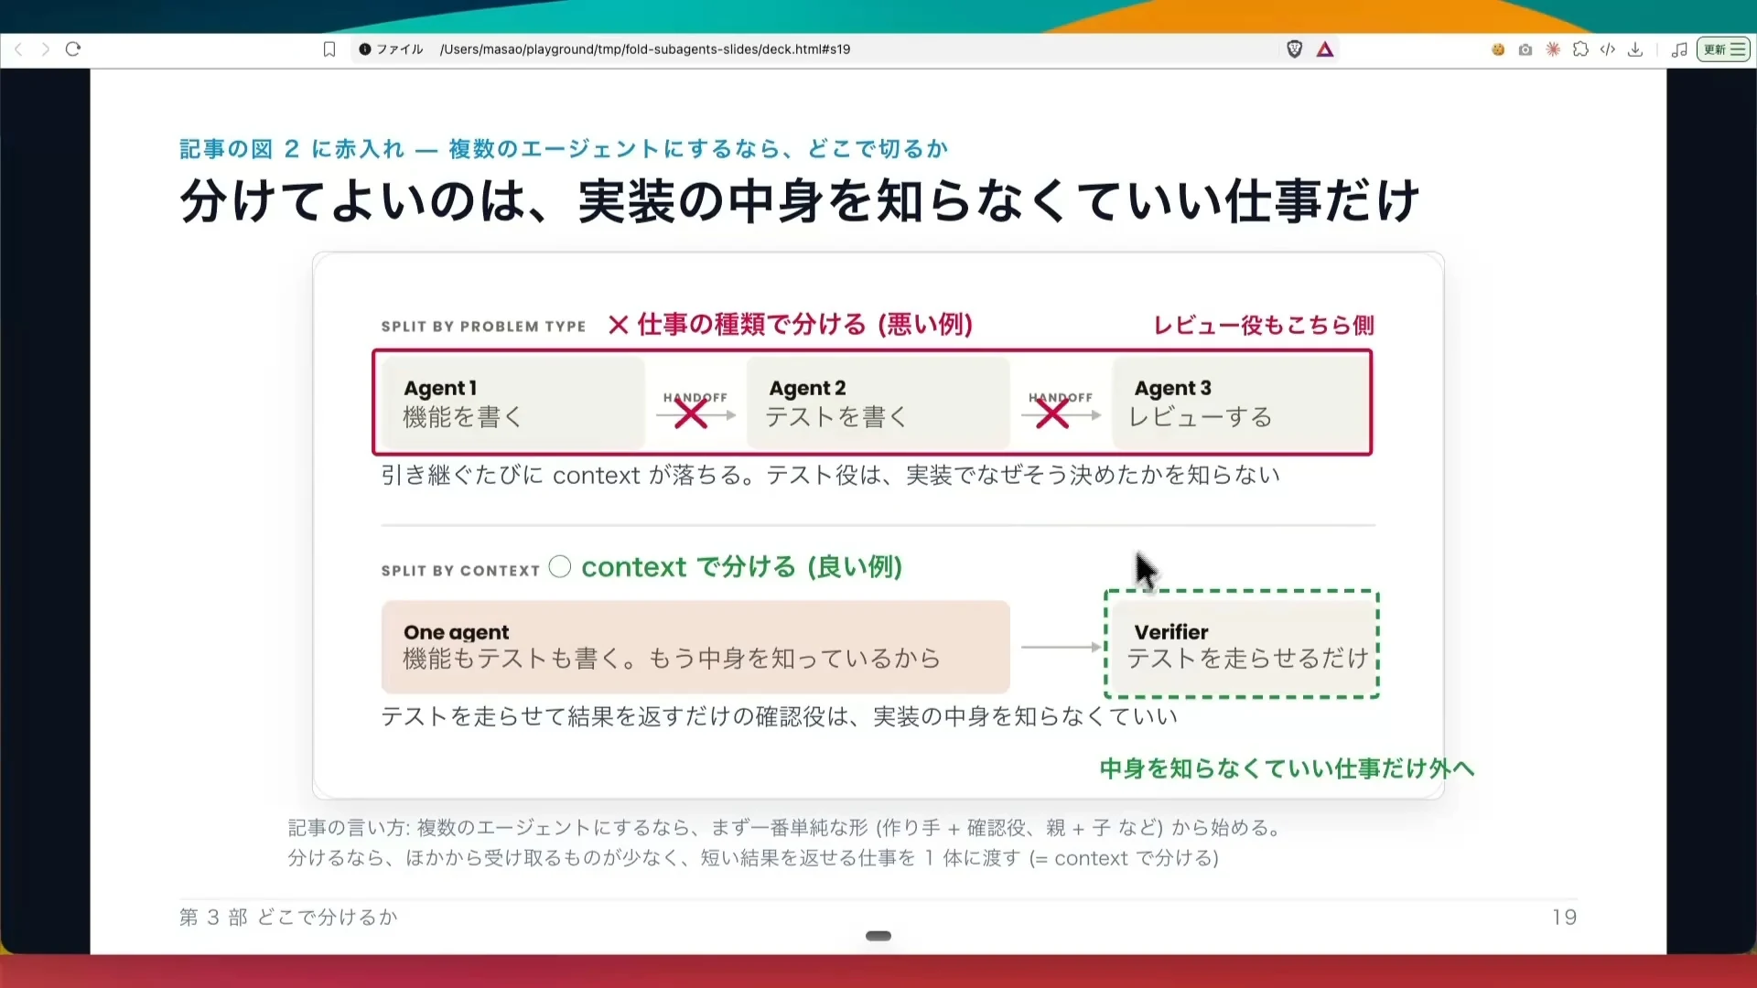This screenshot has height=988, width=1757.
Task: Click the レビュー役もこちら側 annotation
Action: [1264, 325]
